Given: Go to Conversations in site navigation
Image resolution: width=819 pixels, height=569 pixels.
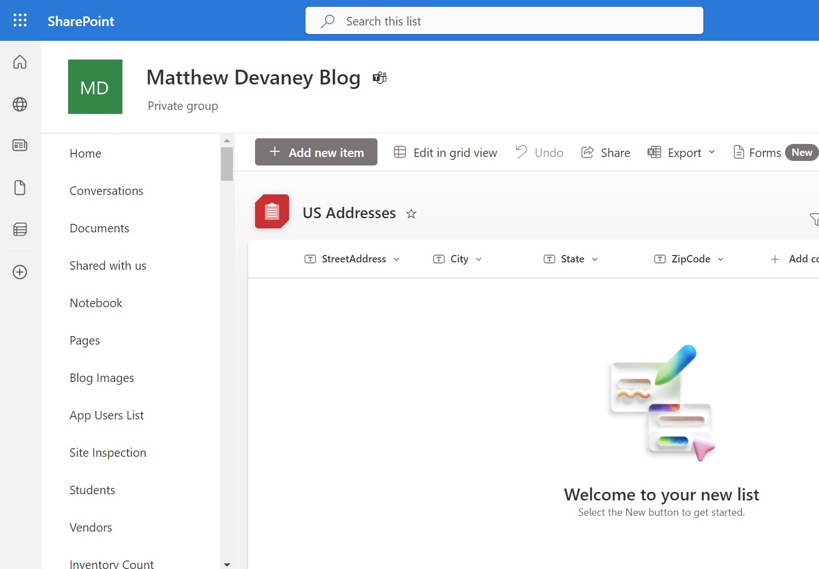Looking at the screenshot, I should [106, 191].
